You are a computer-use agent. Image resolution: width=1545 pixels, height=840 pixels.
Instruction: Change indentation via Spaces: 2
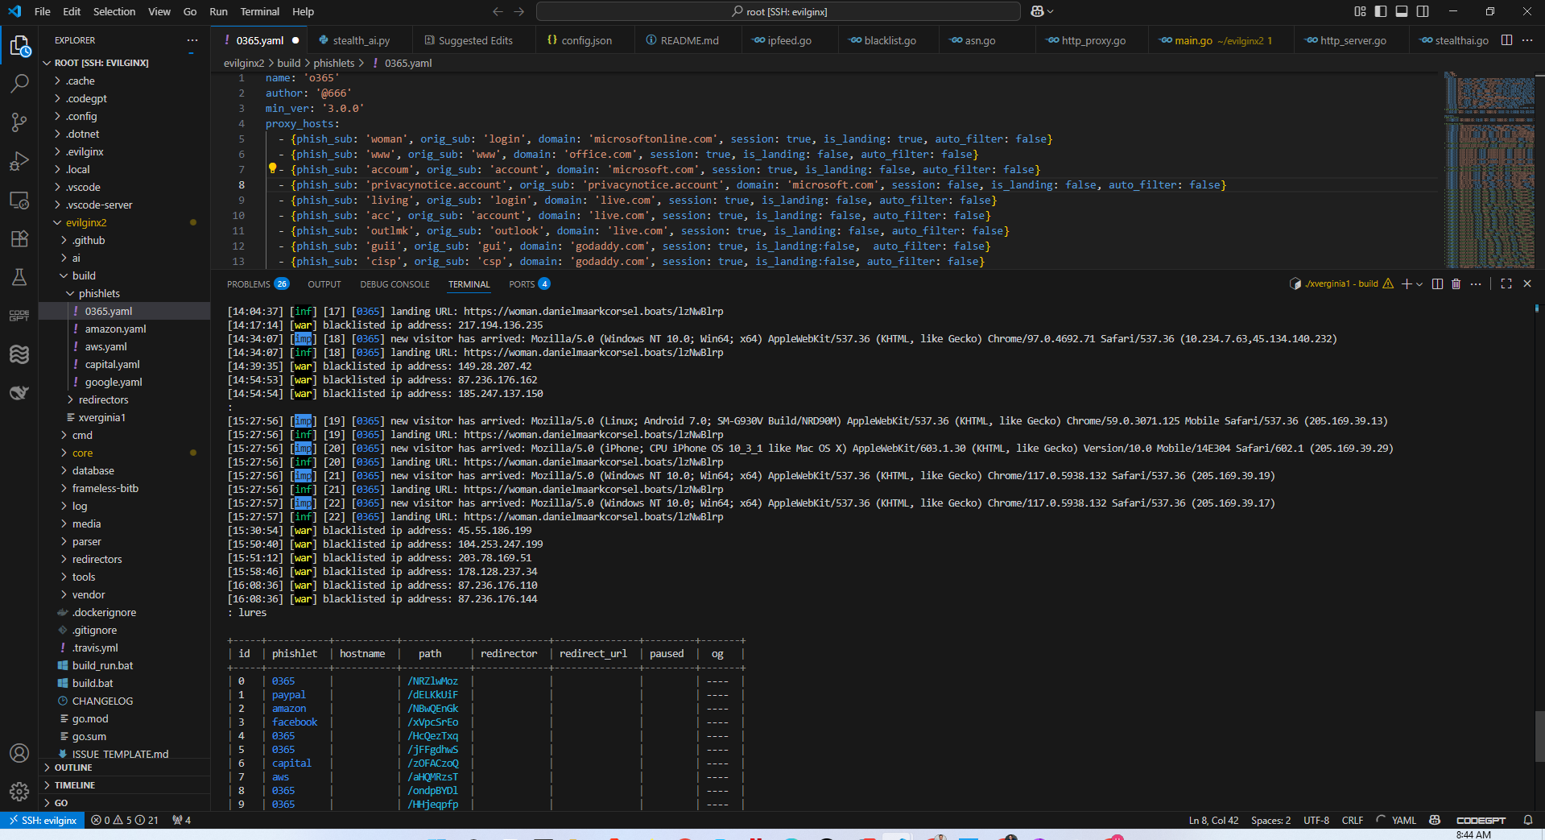click(x=1270, y=820)
